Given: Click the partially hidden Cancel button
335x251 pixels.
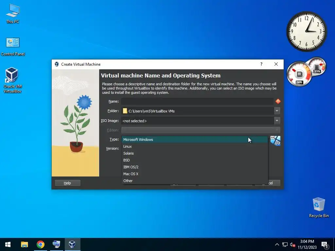Looking at the screenshot, I should 274,183.
